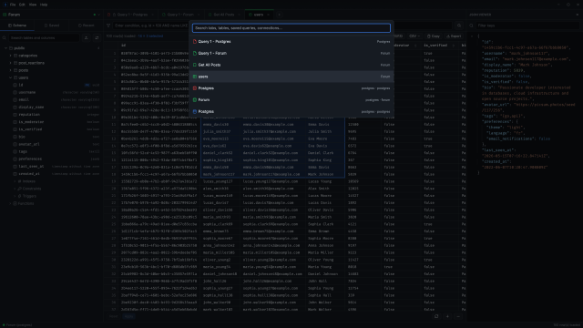Pick the Forum connection result in the palette

pyautogui.click(x=291, y=99)
